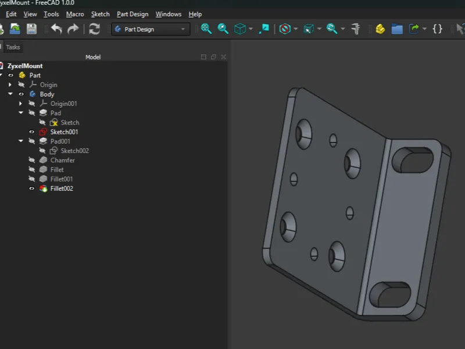
Task: Open the Help menu
Action: (x=195, y=14)
